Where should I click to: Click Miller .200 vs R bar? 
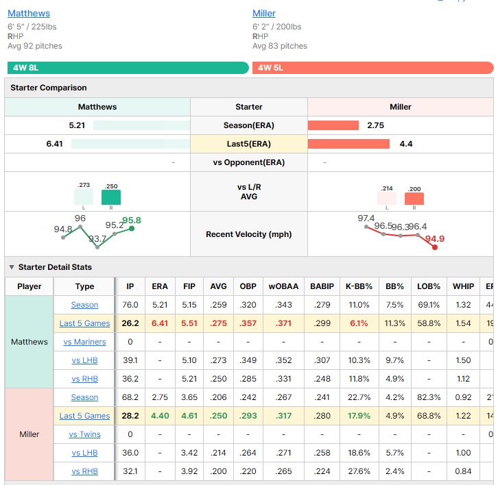pos(414,199)
